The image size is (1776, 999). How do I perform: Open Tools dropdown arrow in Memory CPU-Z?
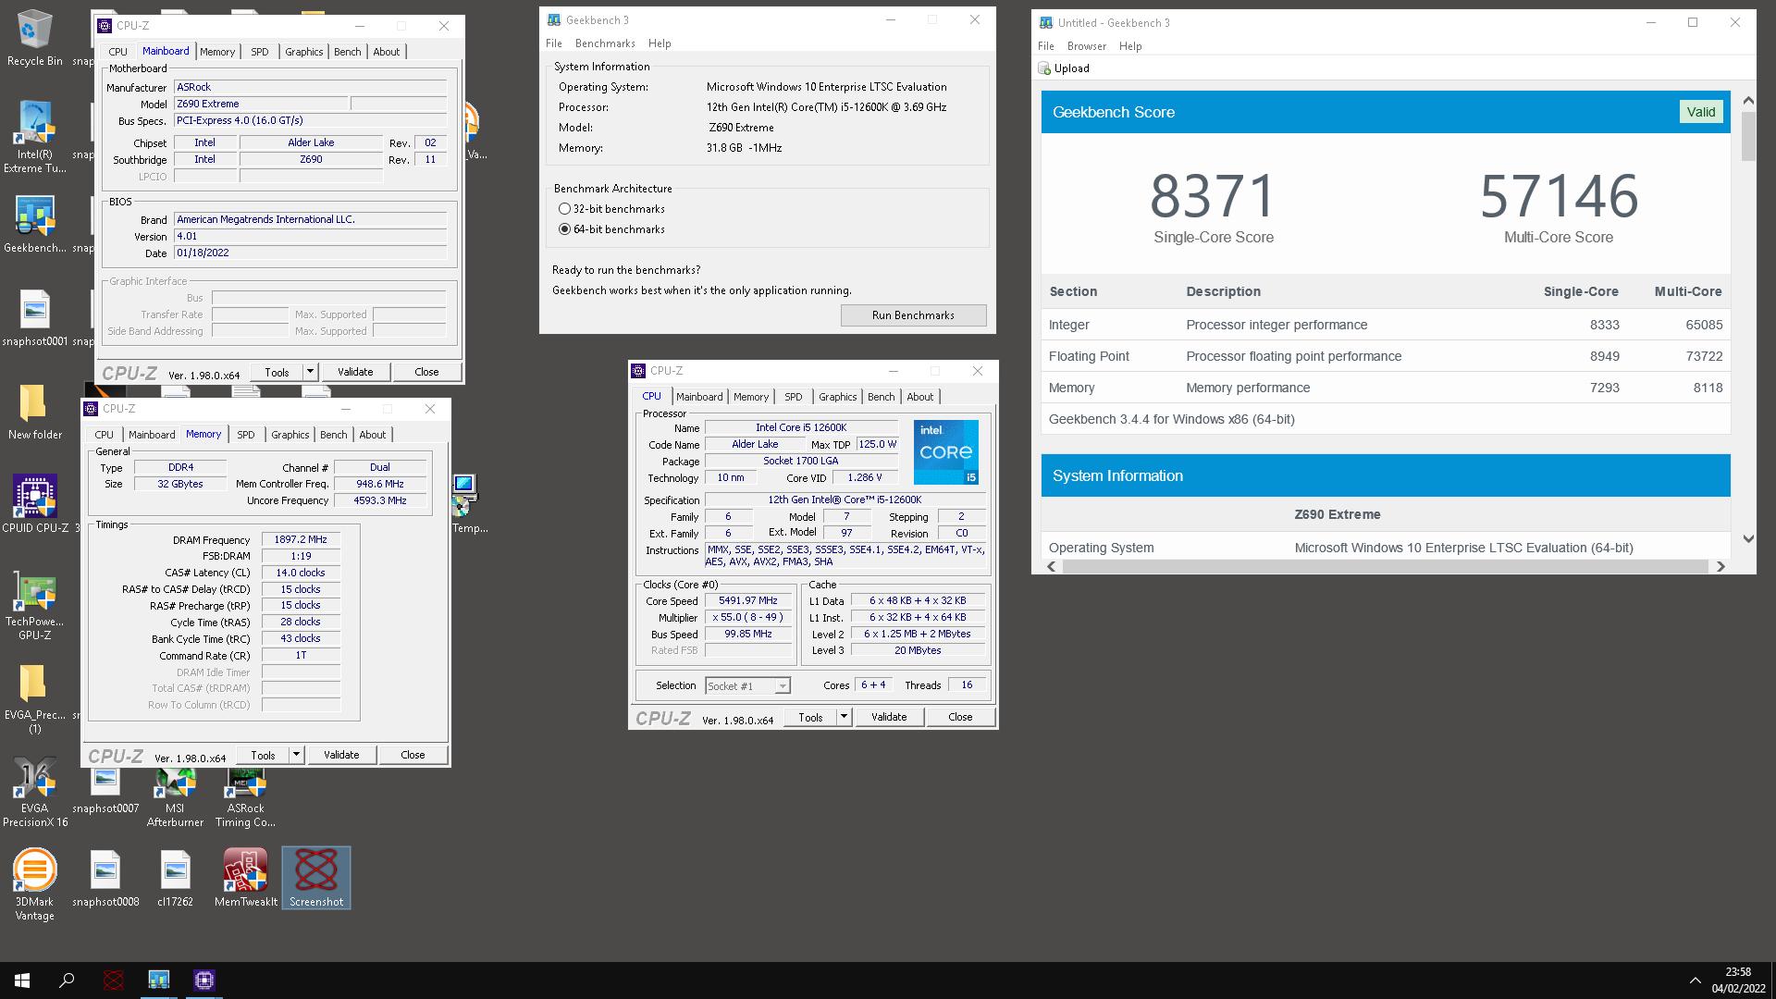coord(296,755)
